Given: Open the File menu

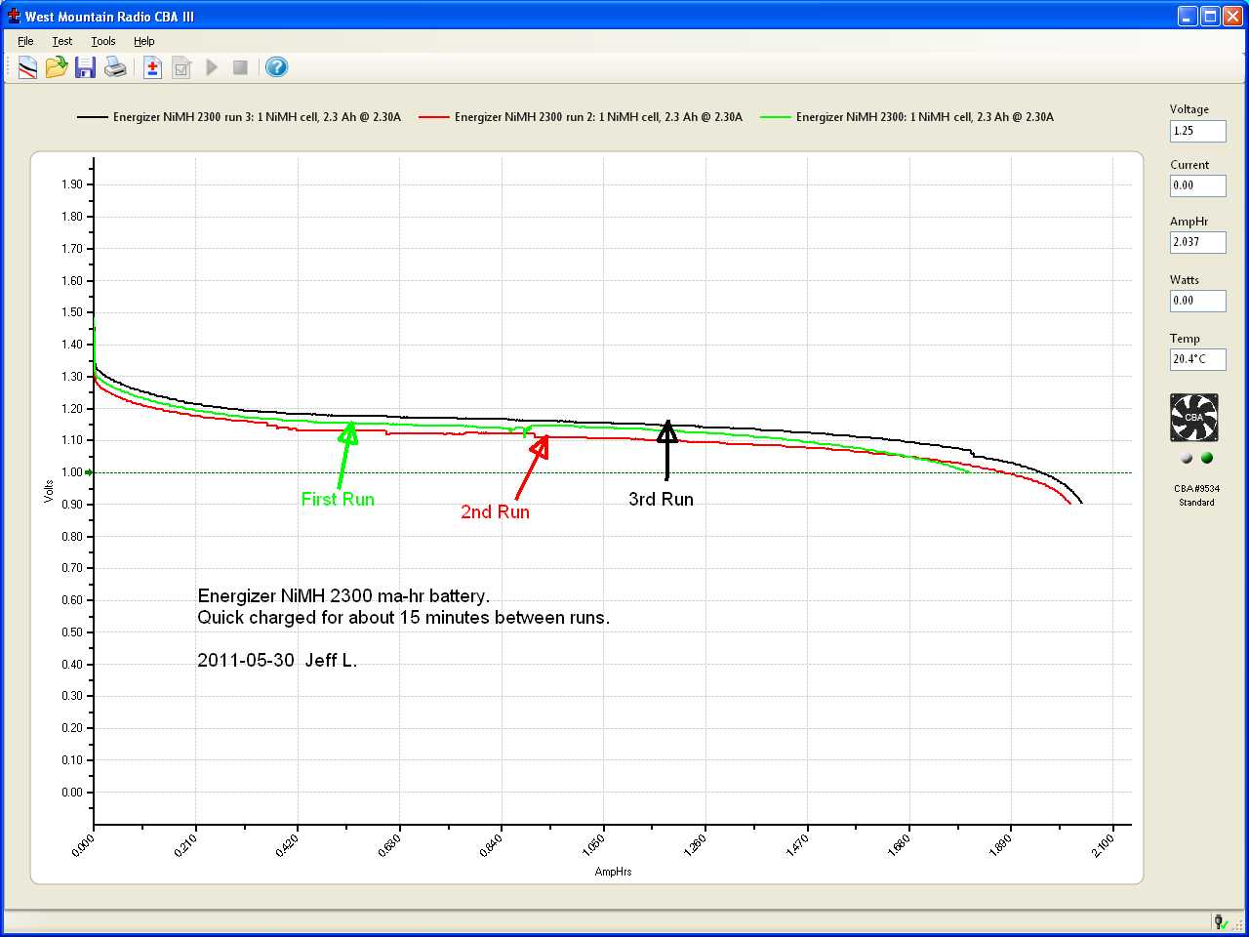Looking at the screenshot, I should (x=25, y=41).
